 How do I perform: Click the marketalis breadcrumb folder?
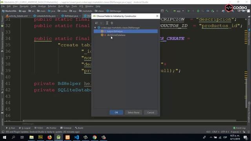click(x=85, y=11)
